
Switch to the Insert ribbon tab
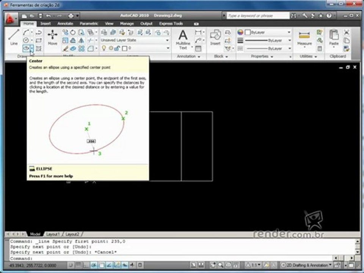(45, 24)
